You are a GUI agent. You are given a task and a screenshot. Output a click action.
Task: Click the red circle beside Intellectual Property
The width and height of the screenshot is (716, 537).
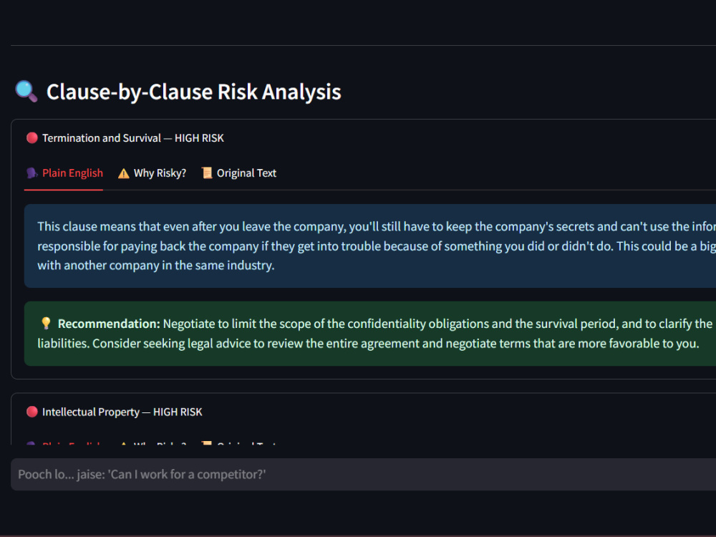[32, 412]
